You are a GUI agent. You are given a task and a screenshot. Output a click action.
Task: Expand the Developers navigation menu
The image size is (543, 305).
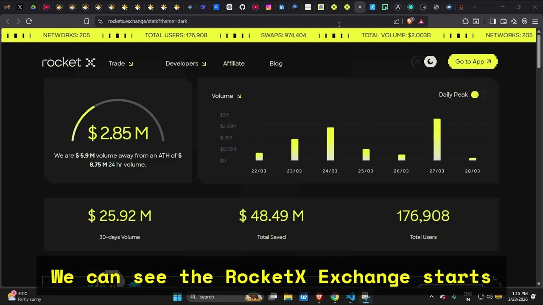[186, 64]
